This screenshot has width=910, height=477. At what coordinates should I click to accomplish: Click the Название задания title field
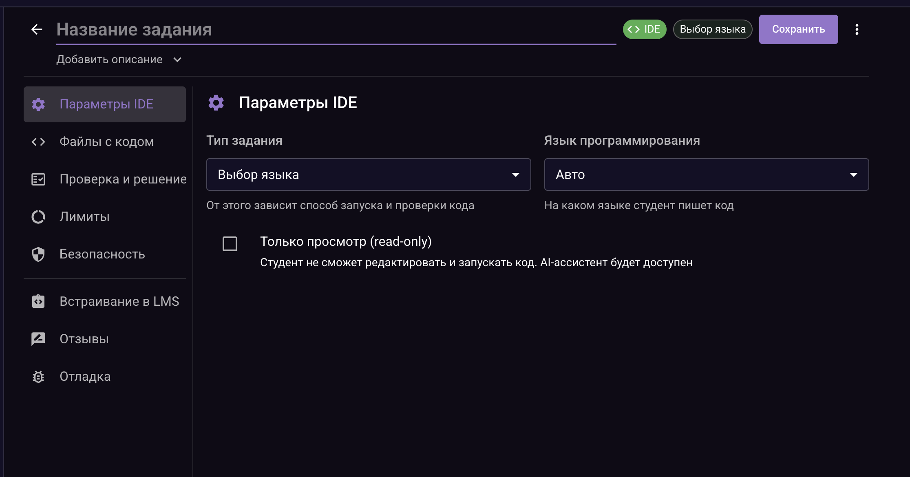pyautogui.click(x=336, y=30)
